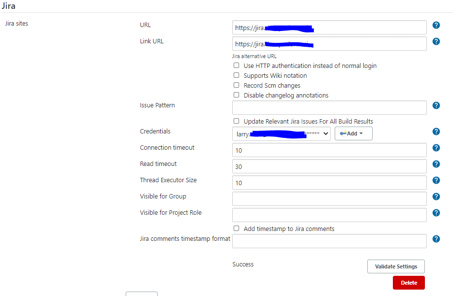Check Add timestamp to Jira comments
This screenshot has width=453, height=296.
tap(236, 228)
